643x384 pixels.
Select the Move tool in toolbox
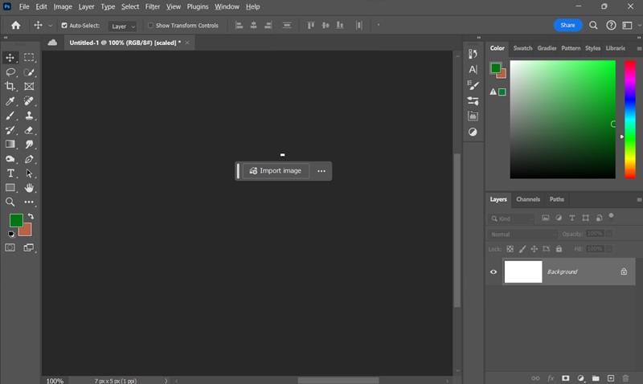(x=10, y=57)
